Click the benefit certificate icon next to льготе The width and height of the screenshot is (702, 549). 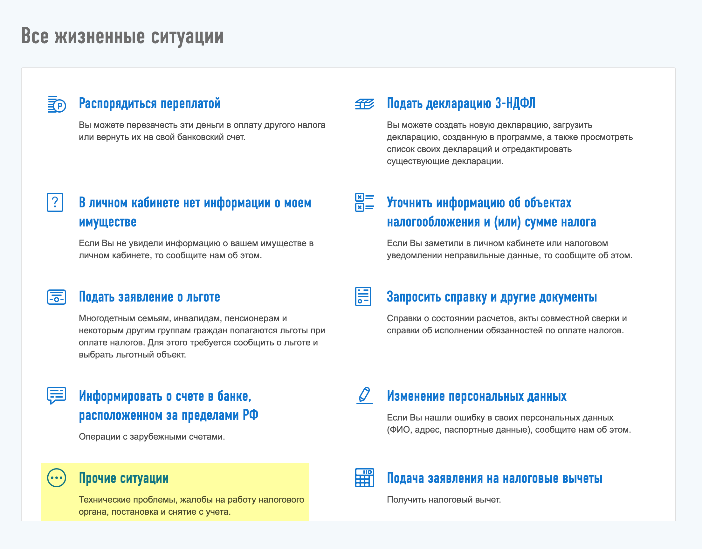pos(57,297)
